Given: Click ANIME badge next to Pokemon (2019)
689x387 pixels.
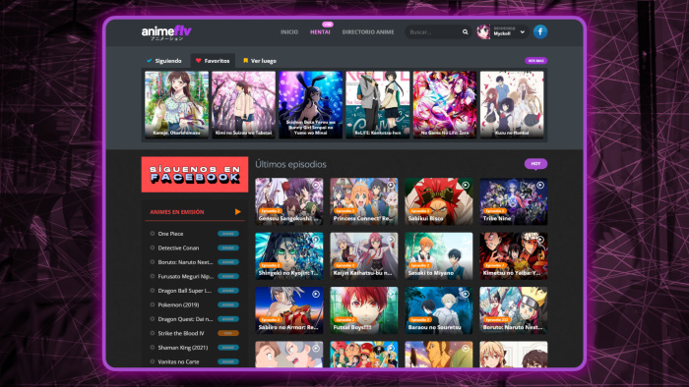Looking at the screenshot, I should (x=228, y=304).
